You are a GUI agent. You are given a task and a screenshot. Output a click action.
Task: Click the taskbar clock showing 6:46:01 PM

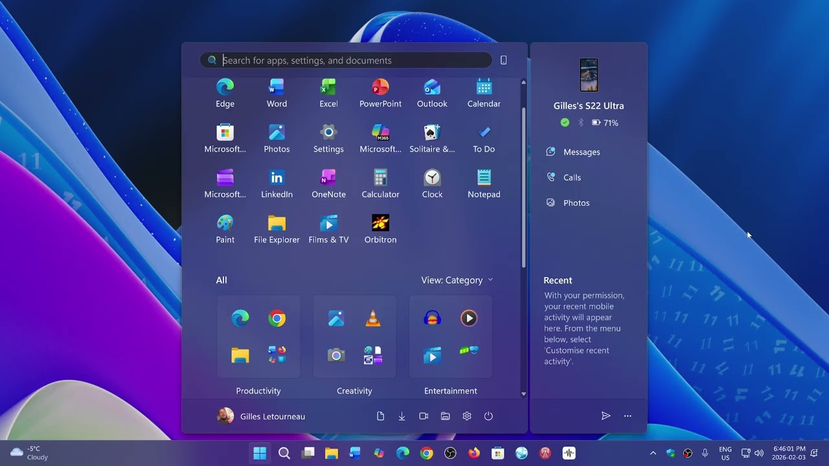tap(789, 453)
